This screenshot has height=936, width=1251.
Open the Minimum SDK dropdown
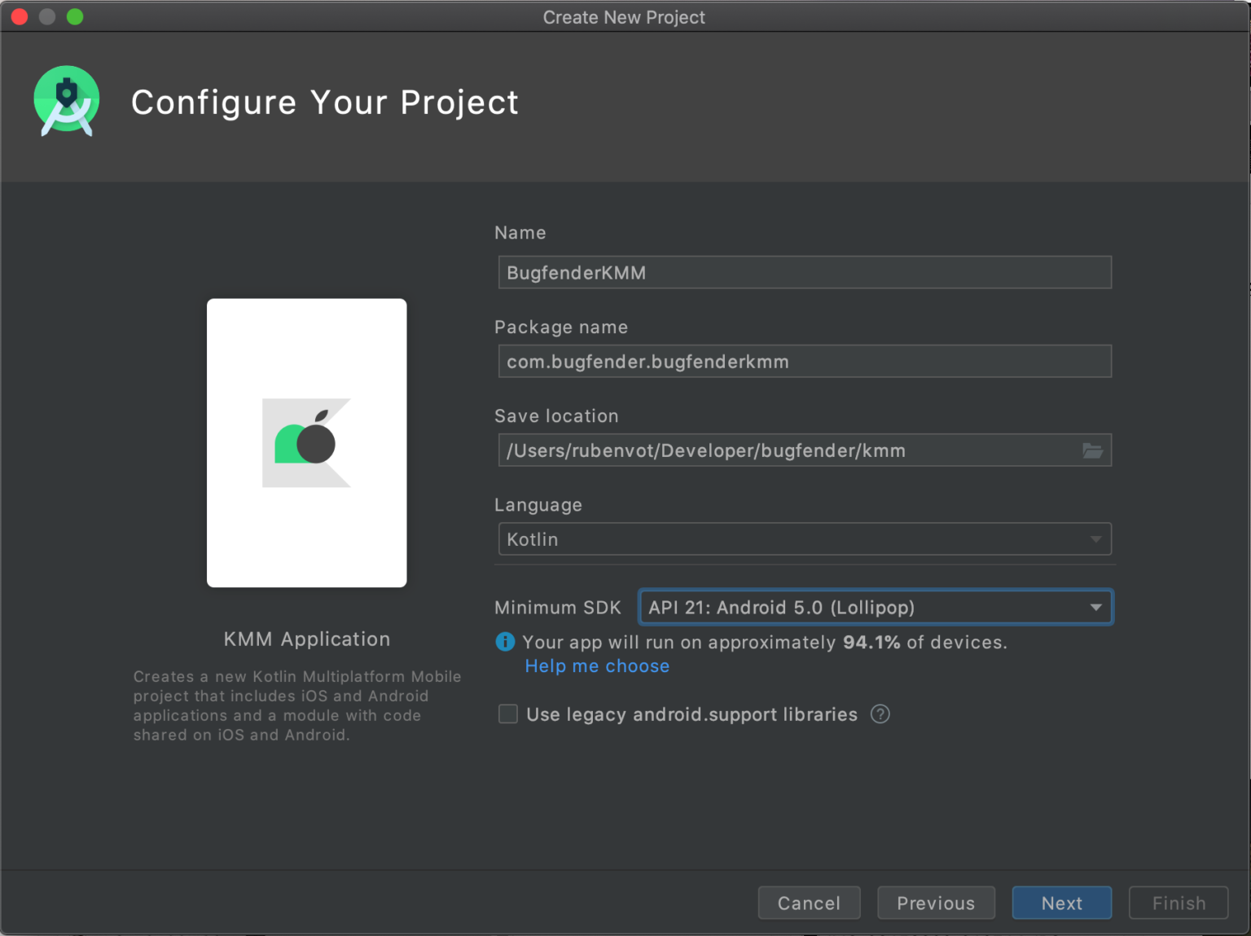tap(875, 607)
